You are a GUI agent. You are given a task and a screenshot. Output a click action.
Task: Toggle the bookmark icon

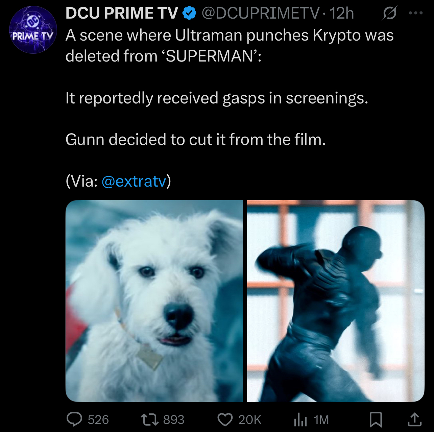click(376, 419)
